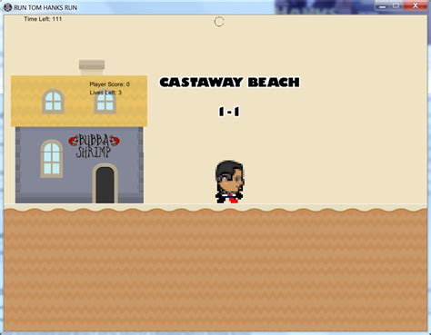Close the RUN TOM HANKS RUN window
Image resolution: width=431 pixels, height=335 pixels.
(416, 5)
